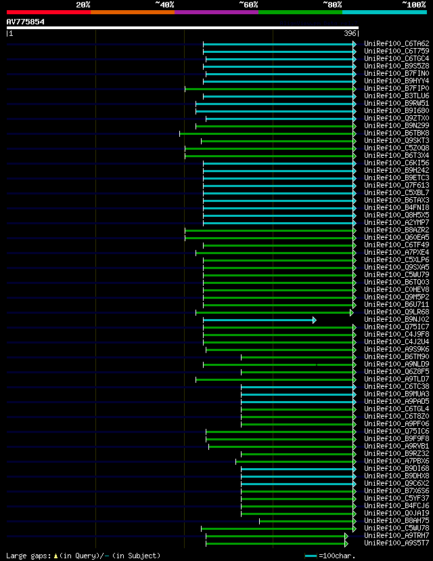Viewport: 433px width, 561px height.
Task: Click the green alignment bar for A9RVB1
Action: [x=283, y=447]
